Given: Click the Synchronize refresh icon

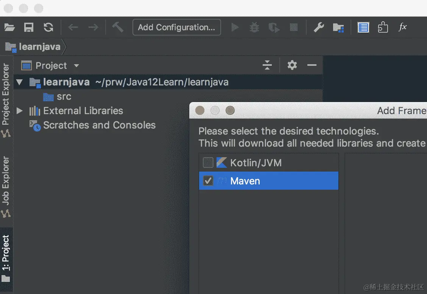Looking at the screenshot, I should click(48, 27).
